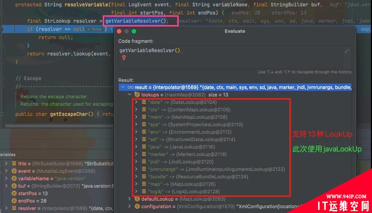372x213 pixels.
Task: Expand the "bundle" ResourceBundleLookup entry
Action: pos(137,177)
